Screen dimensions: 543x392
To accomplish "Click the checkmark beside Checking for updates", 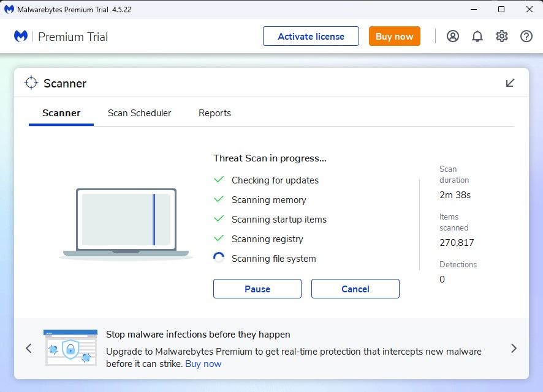I will coord(219,179).
